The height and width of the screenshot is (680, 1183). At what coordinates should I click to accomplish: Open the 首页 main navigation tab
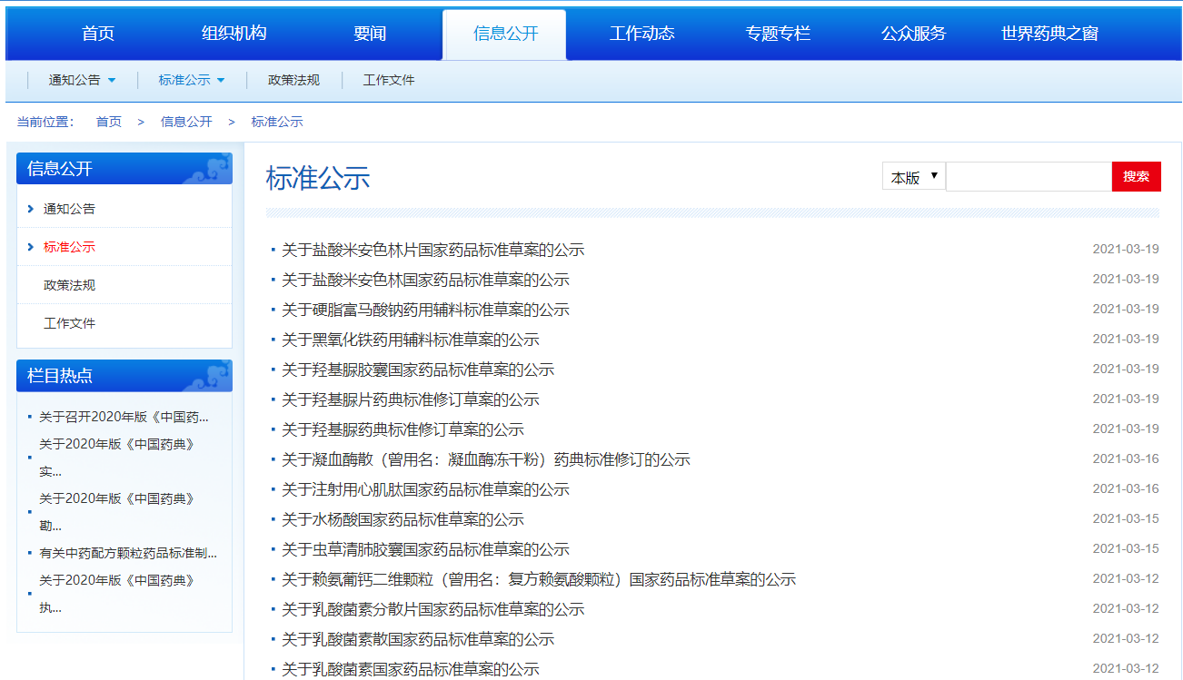(x=98, y=34)
